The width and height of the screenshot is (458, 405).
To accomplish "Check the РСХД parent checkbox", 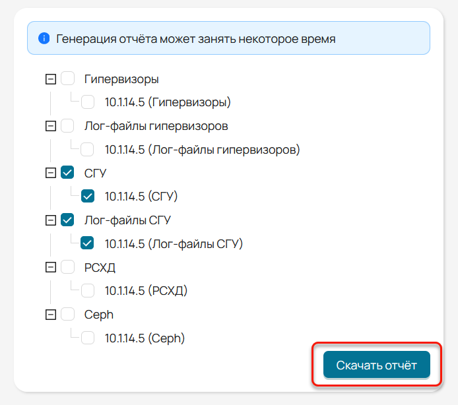I will pos(67,267).
